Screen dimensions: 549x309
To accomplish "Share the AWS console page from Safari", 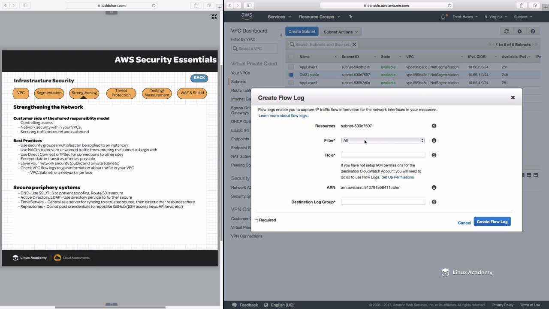I will click(x=522, y=6).
